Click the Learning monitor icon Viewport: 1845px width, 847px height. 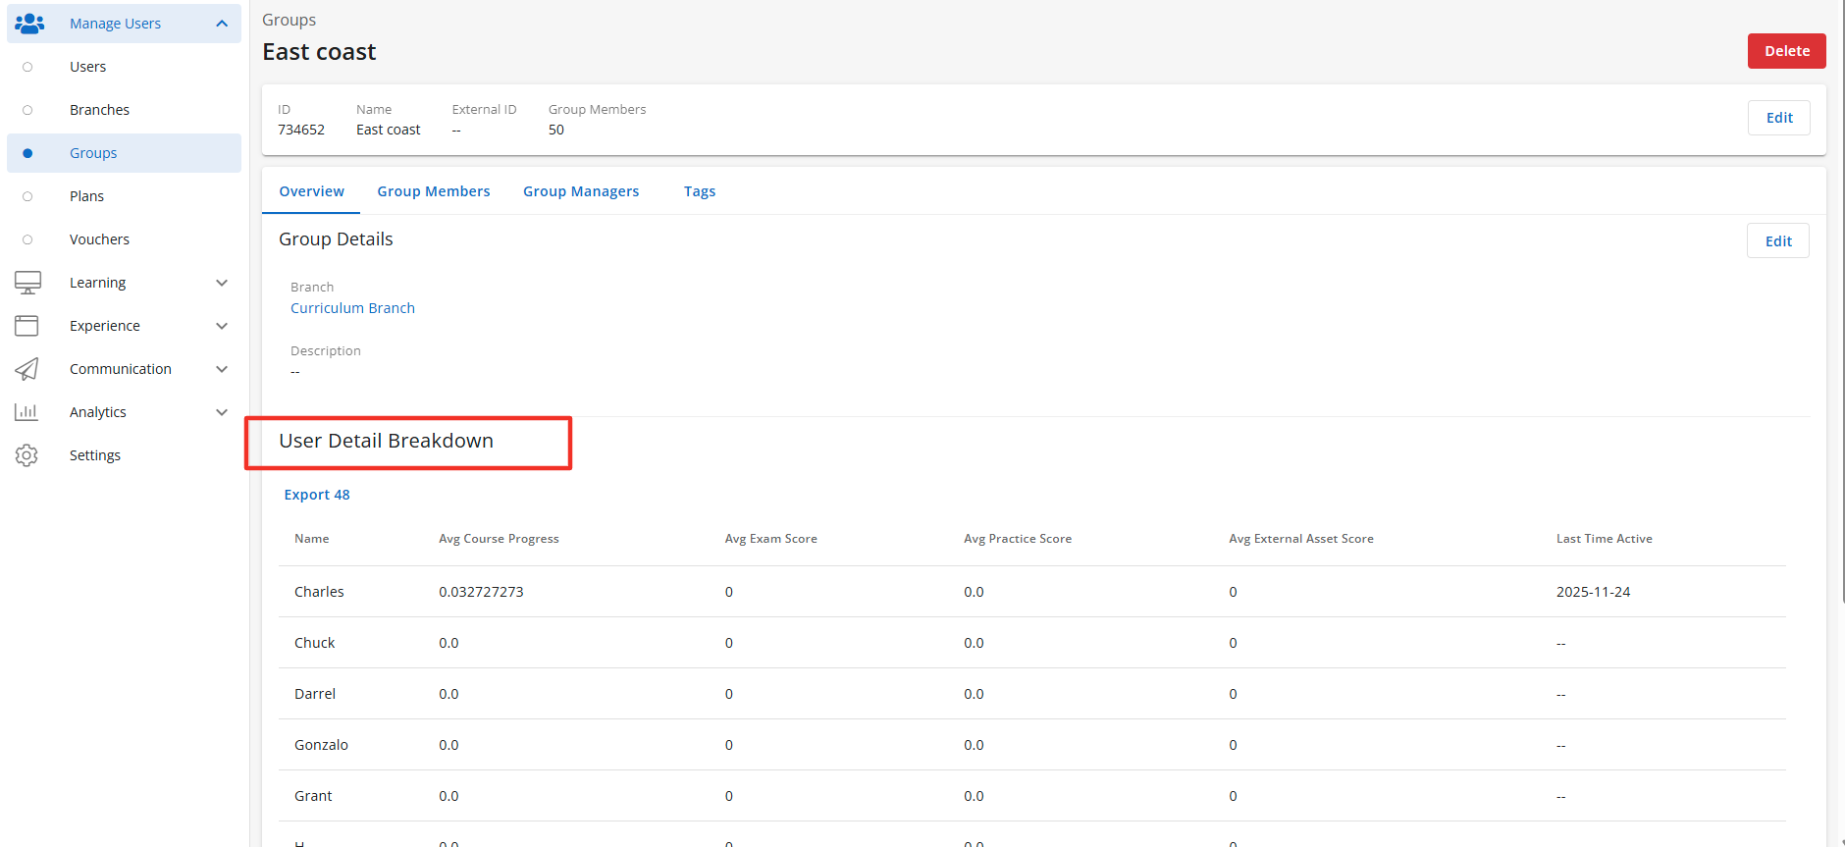click(x=27, y=283)
